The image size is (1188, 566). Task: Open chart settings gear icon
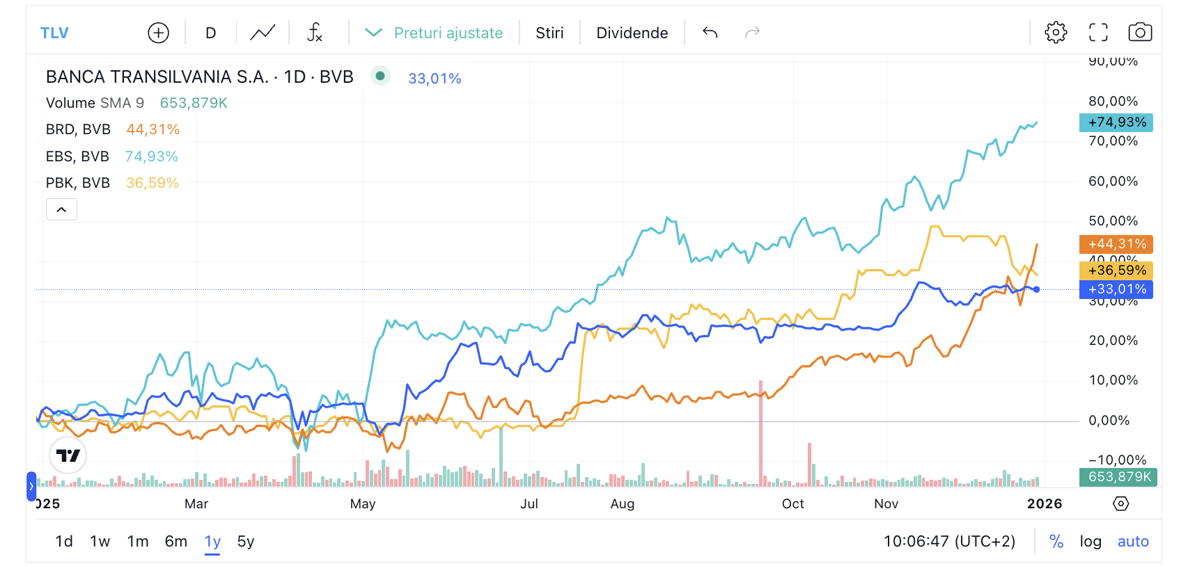click(1056, 33)
